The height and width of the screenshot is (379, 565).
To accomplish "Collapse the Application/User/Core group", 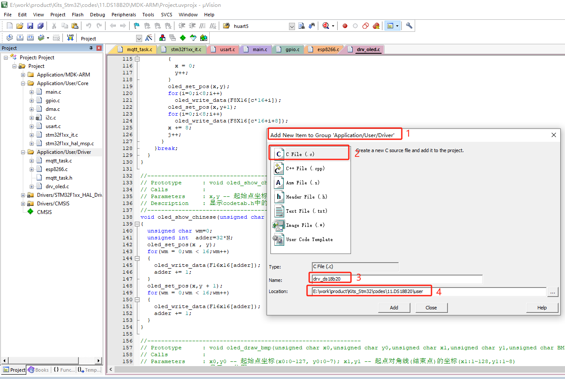I will click(x=23, y=83).
